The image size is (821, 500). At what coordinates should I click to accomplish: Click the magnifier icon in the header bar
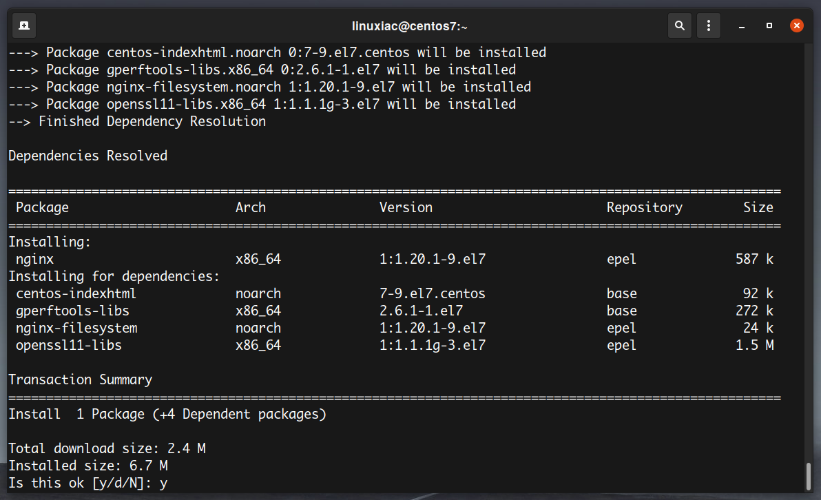pyautogui.click(x=679, y=25)
